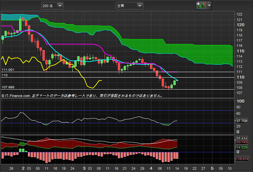Click price axis label 112
This screenshot has width=253, height=172.
click(x=239, y=67)
